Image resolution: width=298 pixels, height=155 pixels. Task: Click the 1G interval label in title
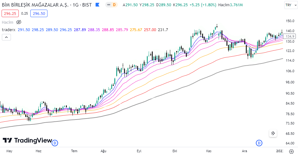point(76,5)
